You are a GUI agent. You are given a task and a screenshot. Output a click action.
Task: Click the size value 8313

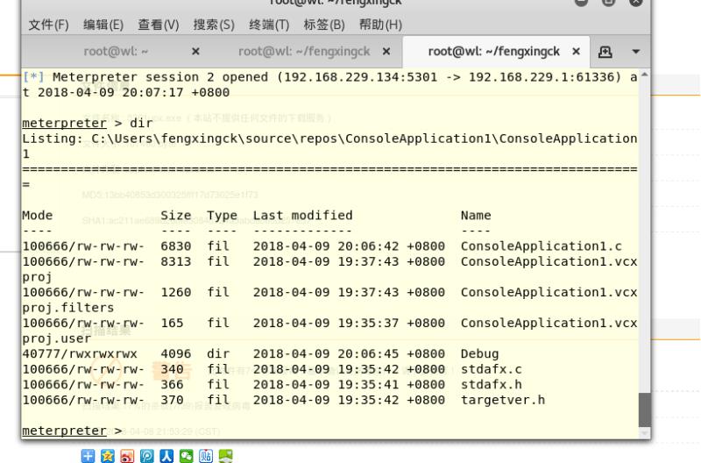coord(176,261)
